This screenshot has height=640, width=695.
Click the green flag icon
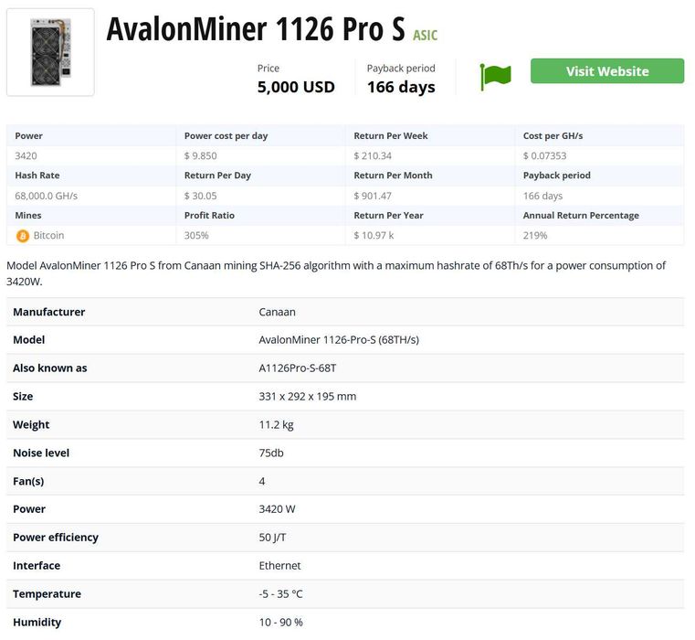[496, 77]
